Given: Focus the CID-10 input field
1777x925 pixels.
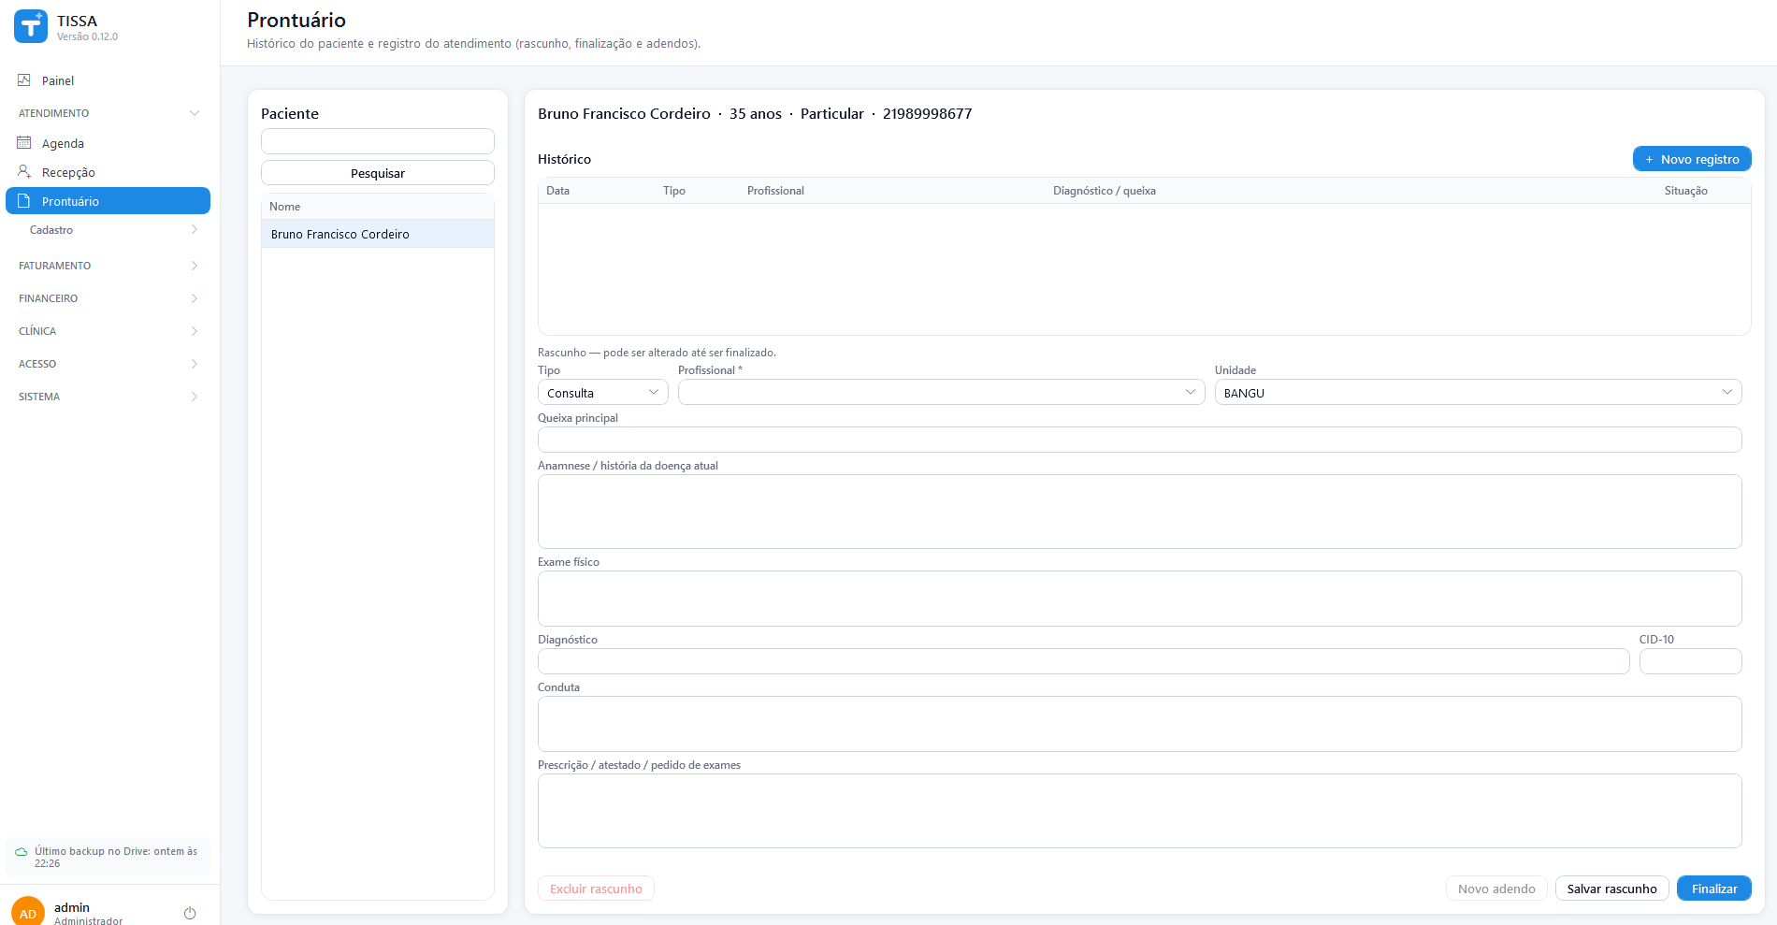Looking at the screenshot, I should (1690, 661).
